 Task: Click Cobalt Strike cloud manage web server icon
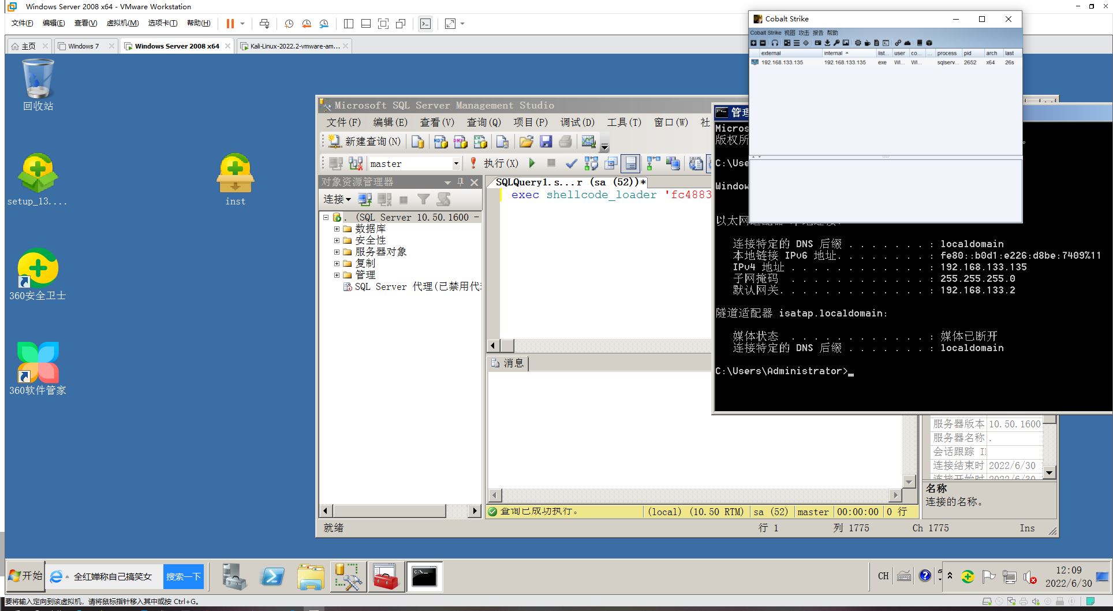pyautogui.click(x=907, y=43)
